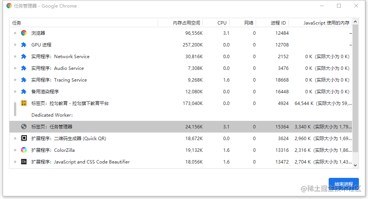Image resolution: width=368 pixels, height=199 pixels.
Task: Click the puzzle icon for GPU 进程
Action: click(x=24, y=45)
